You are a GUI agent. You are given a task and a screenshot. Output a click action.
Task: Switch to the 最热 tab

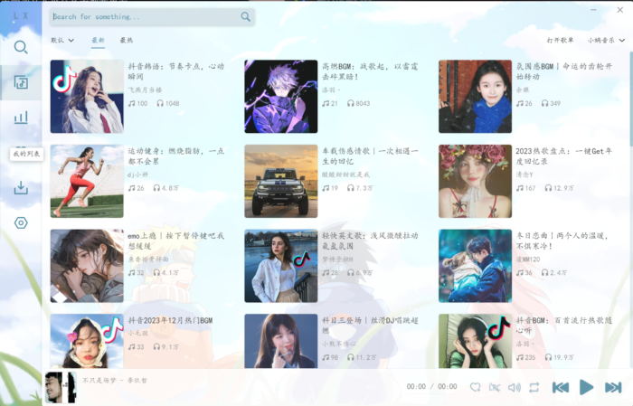click(127, 41)
